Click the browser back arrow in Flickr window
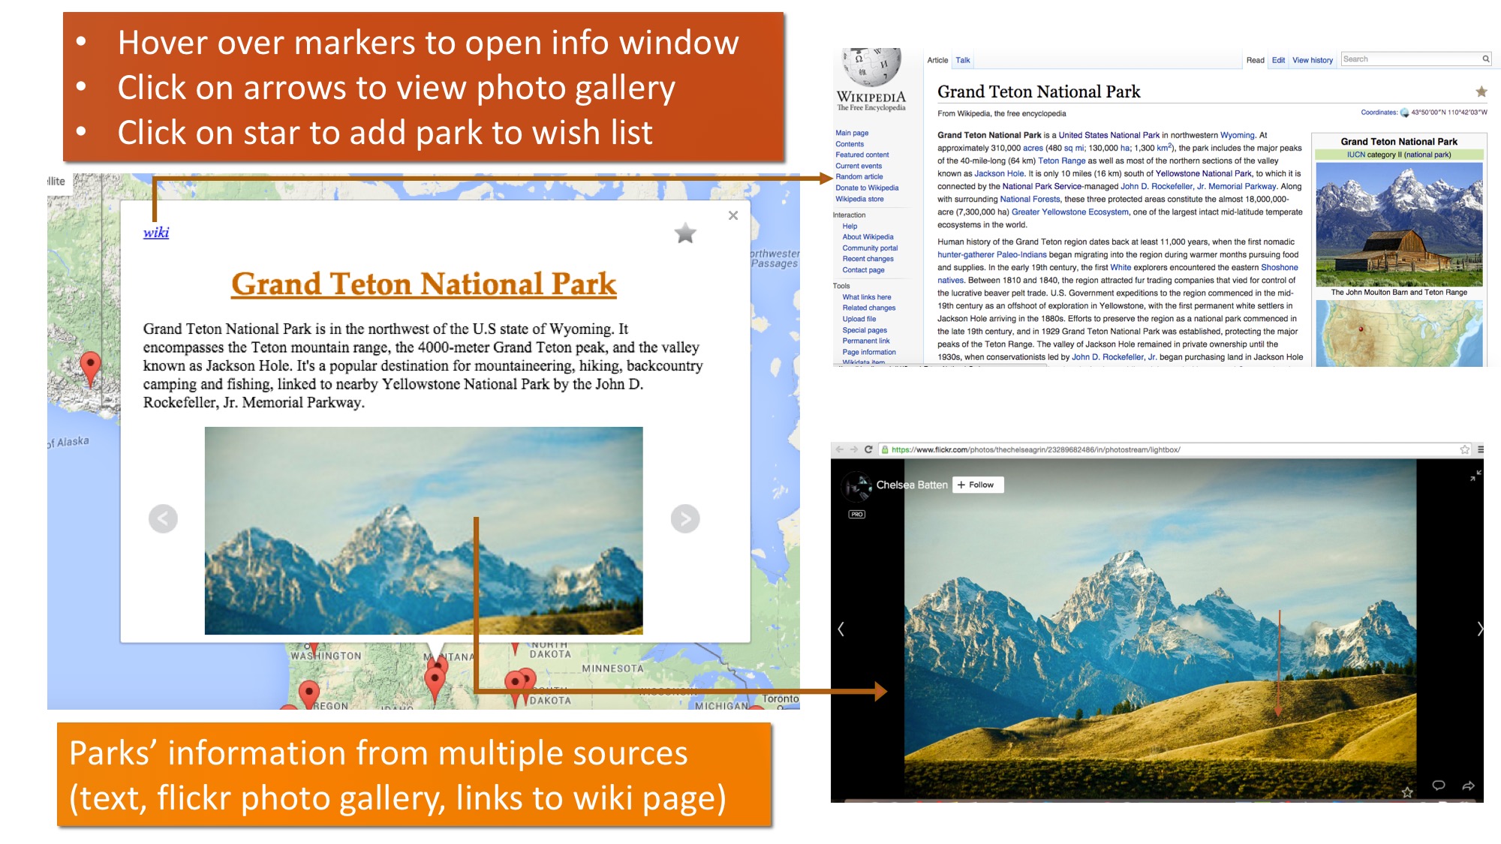The image size is (1501, 844). [x=840, y=449]
